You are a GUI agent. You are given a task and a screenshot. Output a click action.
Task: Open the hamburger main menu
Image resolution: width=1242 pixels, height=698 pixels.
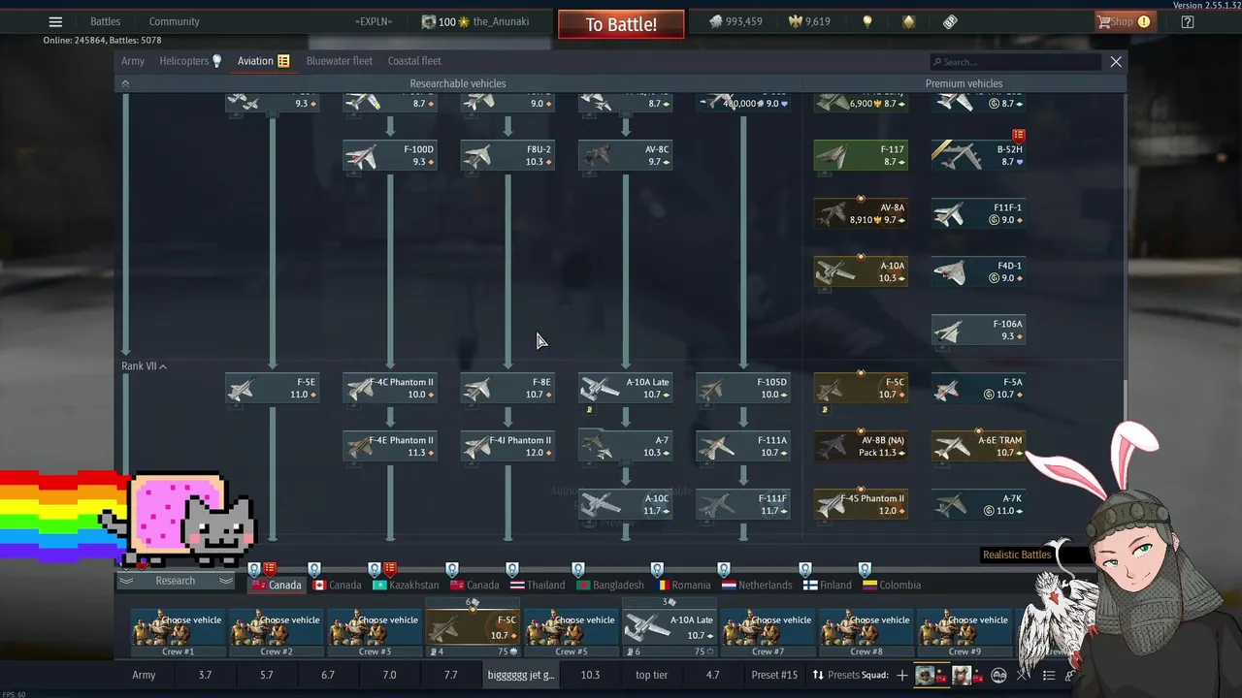tap(55, 21)
